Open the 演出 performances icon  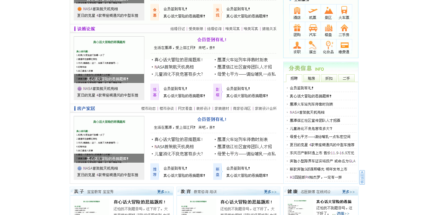[x=313, y=47]
